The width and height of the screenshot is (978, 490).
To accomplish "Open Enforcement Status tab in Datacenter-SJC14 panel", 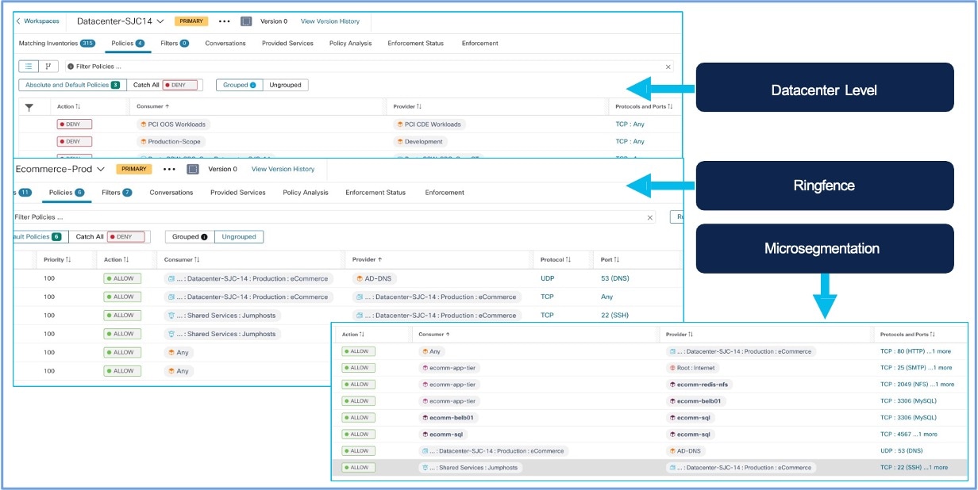I will point(416,44).
